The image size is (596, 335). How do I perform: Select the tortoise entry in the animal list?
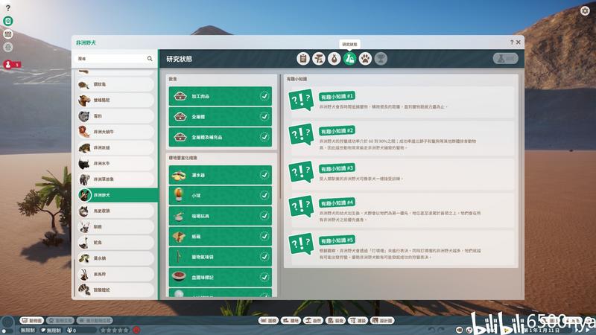(115, 84)
